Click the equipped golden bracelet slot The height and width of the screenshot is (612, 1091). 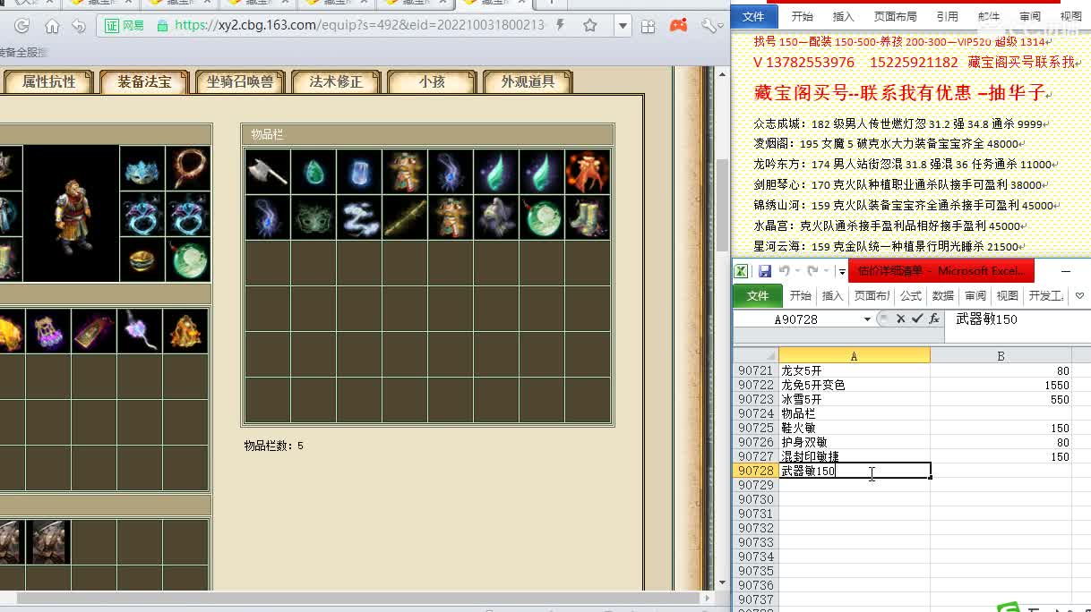click(x=142, y=259)
